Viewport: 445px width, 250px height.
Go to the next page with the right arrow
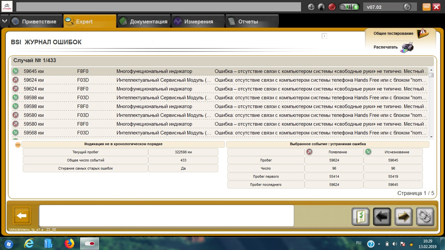404,217
